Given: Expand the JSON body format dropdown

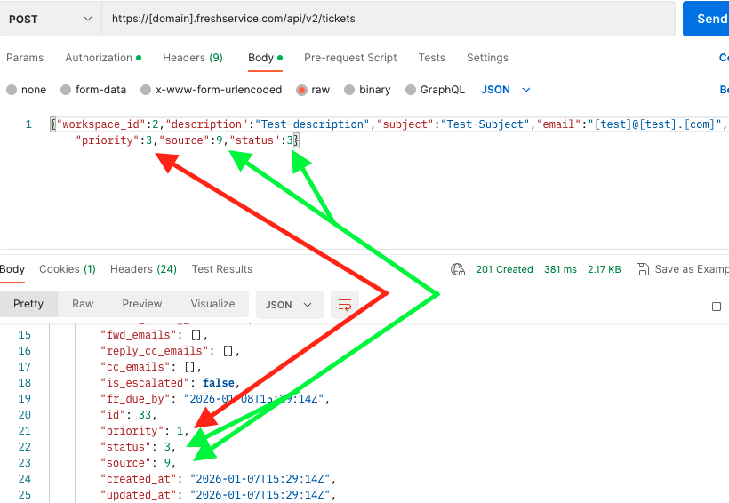Looking at the screenshot, I should pos(506,90).
